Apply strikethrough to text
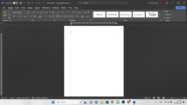 tap(25, 16)
